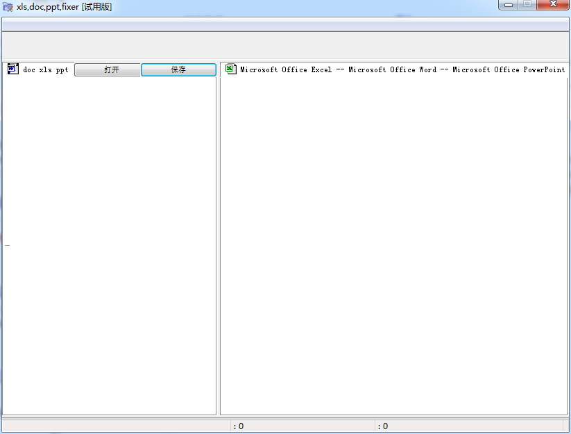
Task: Click the window title 'xls,doc,ppt,fixer [试用版]'
Action: click(64, 7)
